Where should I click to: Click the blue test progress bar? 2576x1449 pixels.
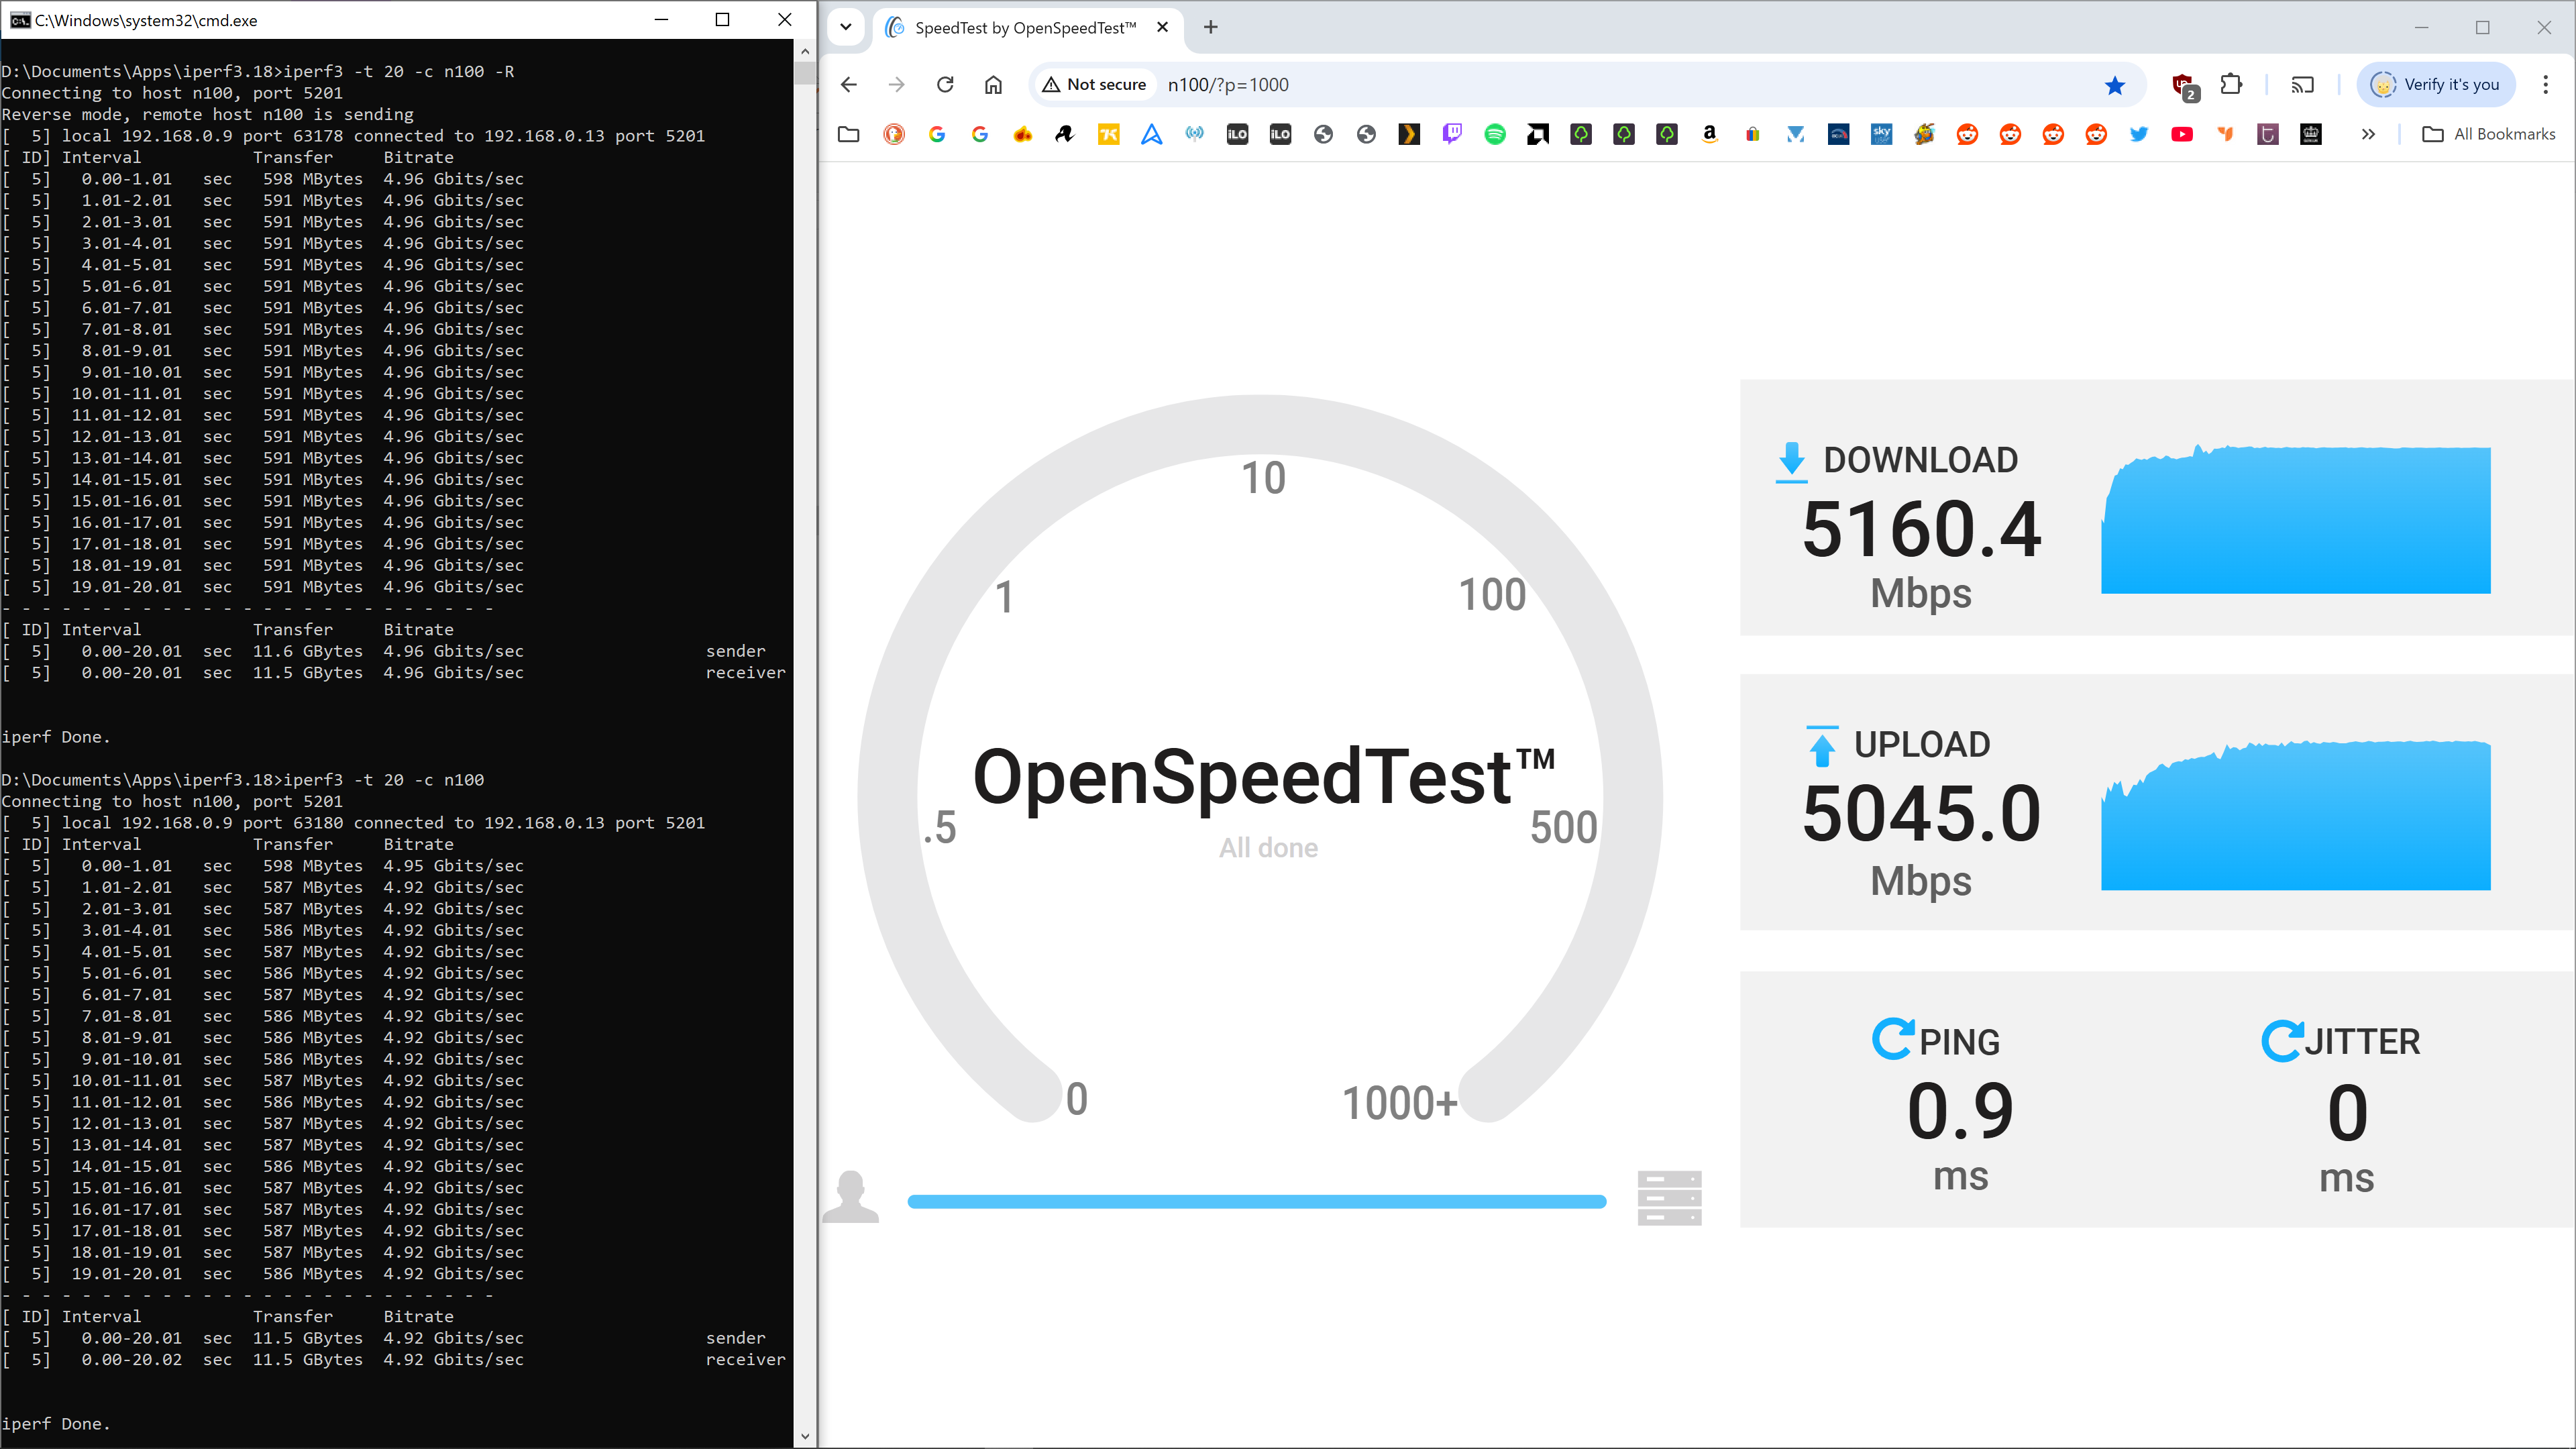(x=1256, y=1201)
